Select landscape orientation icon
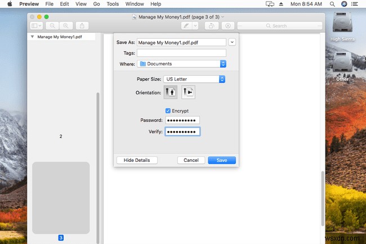The image size is (366, 244). (188, 92)
